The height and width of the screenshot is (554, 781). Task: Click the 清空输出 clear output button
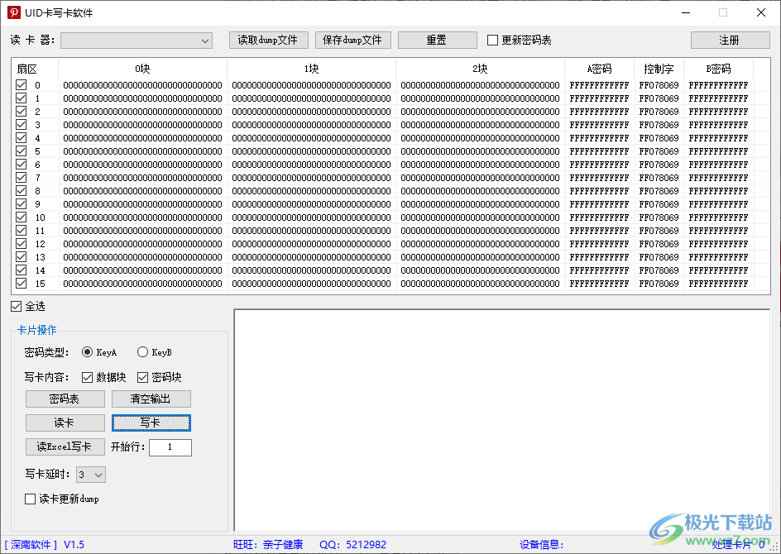click(151, 399)
